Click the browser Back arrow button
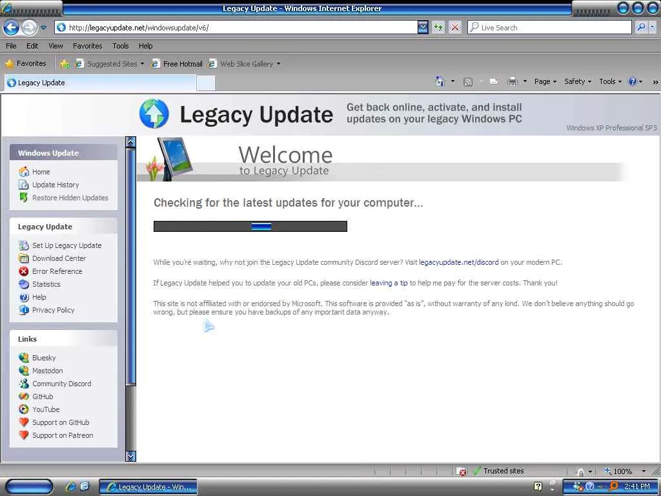661x496 pixels. click(x=12, y=28)
